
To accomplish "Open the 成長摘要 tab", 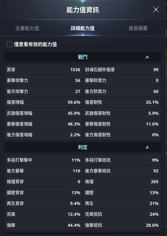I will (x=138, y=28).
